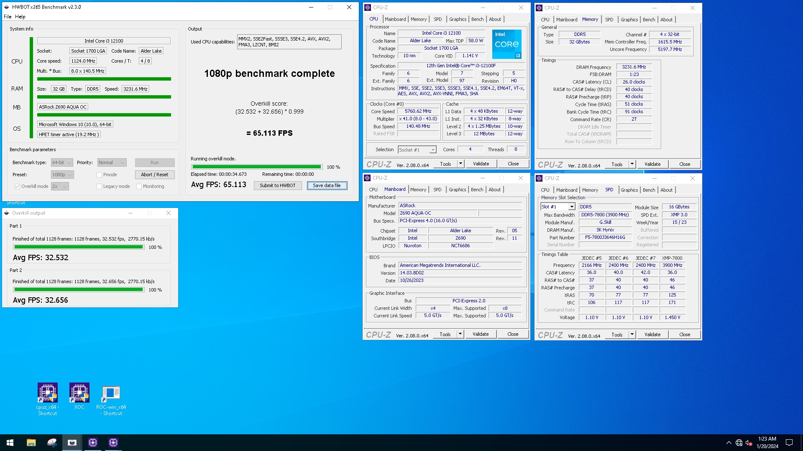Switch to About tab in CPU-Z SPD window
803x451 pixels.
(667, 190)
